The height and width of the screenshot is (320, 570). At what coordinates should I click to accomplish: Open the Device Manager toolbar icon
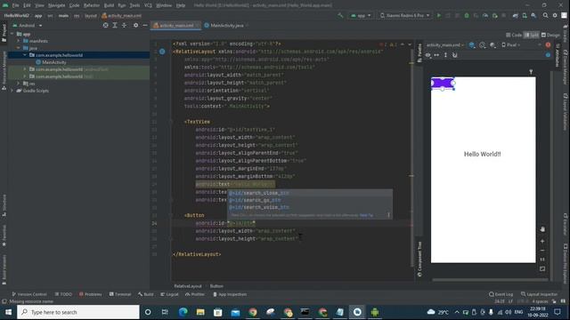point(525,16)
